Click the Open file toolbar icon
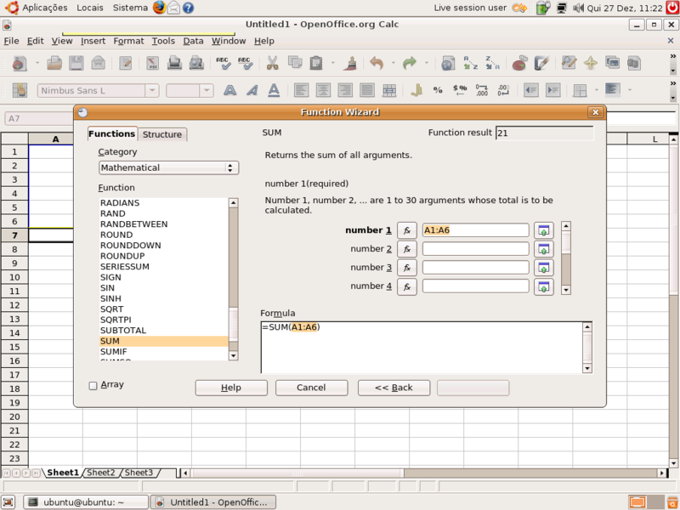 (54, 63)
